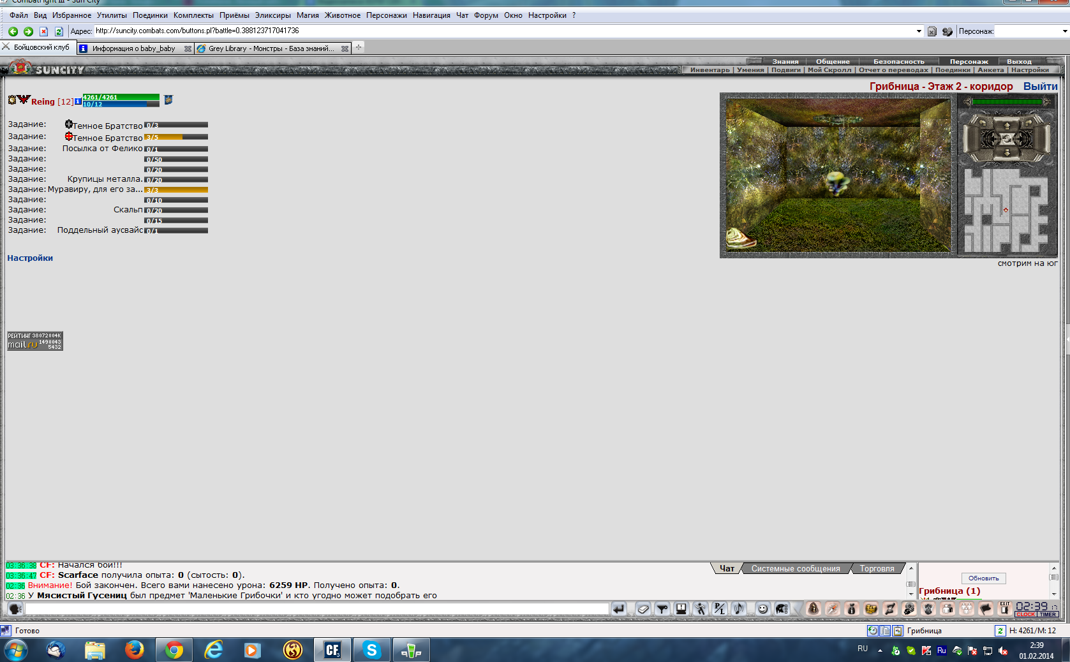Viewport: 1070px width, 662px height.
Task: Click the red Stop loading icon
Action: (43, 31)
